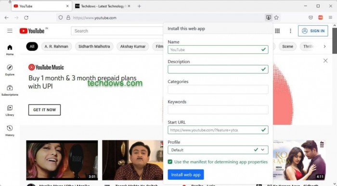Click the red extension icon in toolbar
Viewport: 337px width, 186px height.
pos(321,18)
